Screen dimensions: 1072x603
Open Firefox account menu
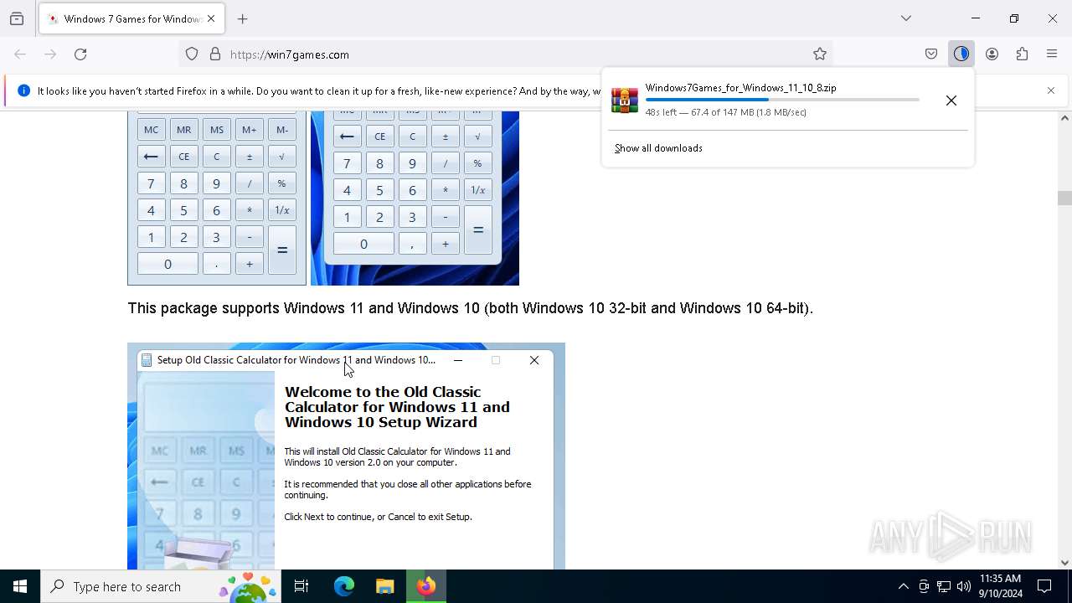click(992, 54)
